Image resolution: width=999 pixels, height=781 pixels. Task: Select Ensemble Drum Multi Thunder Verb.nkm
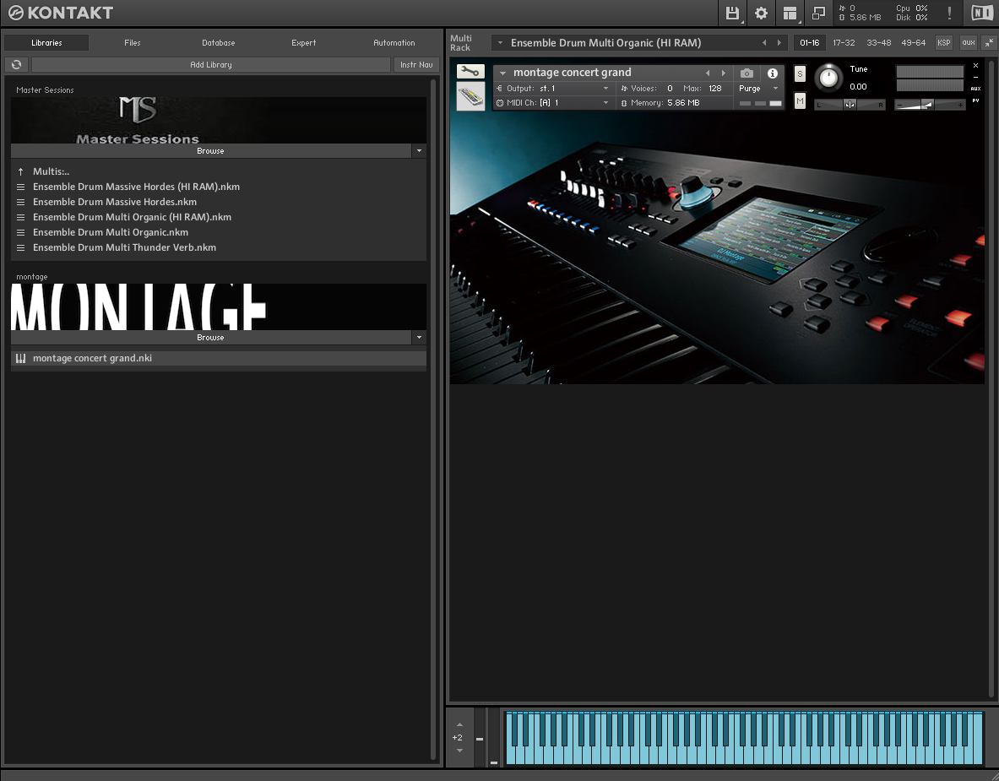pos(219,247)
